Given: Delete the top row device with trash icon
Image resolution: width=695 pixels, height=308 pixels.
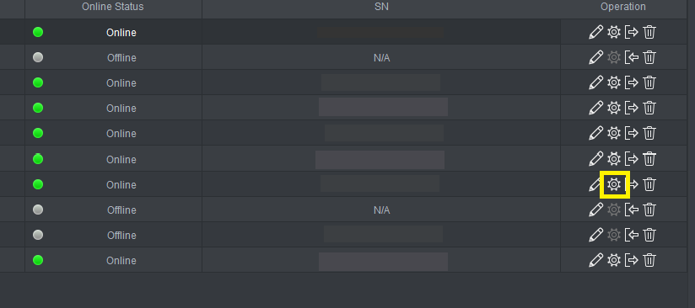Looking at the screenshot, I should coord(649,32).
